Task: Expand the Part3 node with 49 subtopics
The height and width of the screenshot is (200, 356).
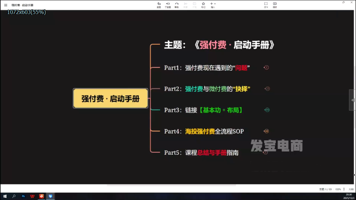Action: [267, 110]
